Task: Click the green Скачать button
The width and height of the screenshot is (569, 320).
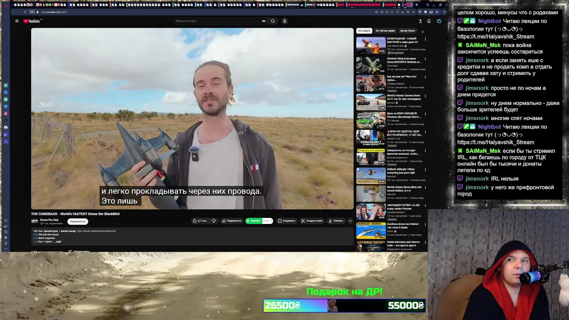Action: click(254, 221)
